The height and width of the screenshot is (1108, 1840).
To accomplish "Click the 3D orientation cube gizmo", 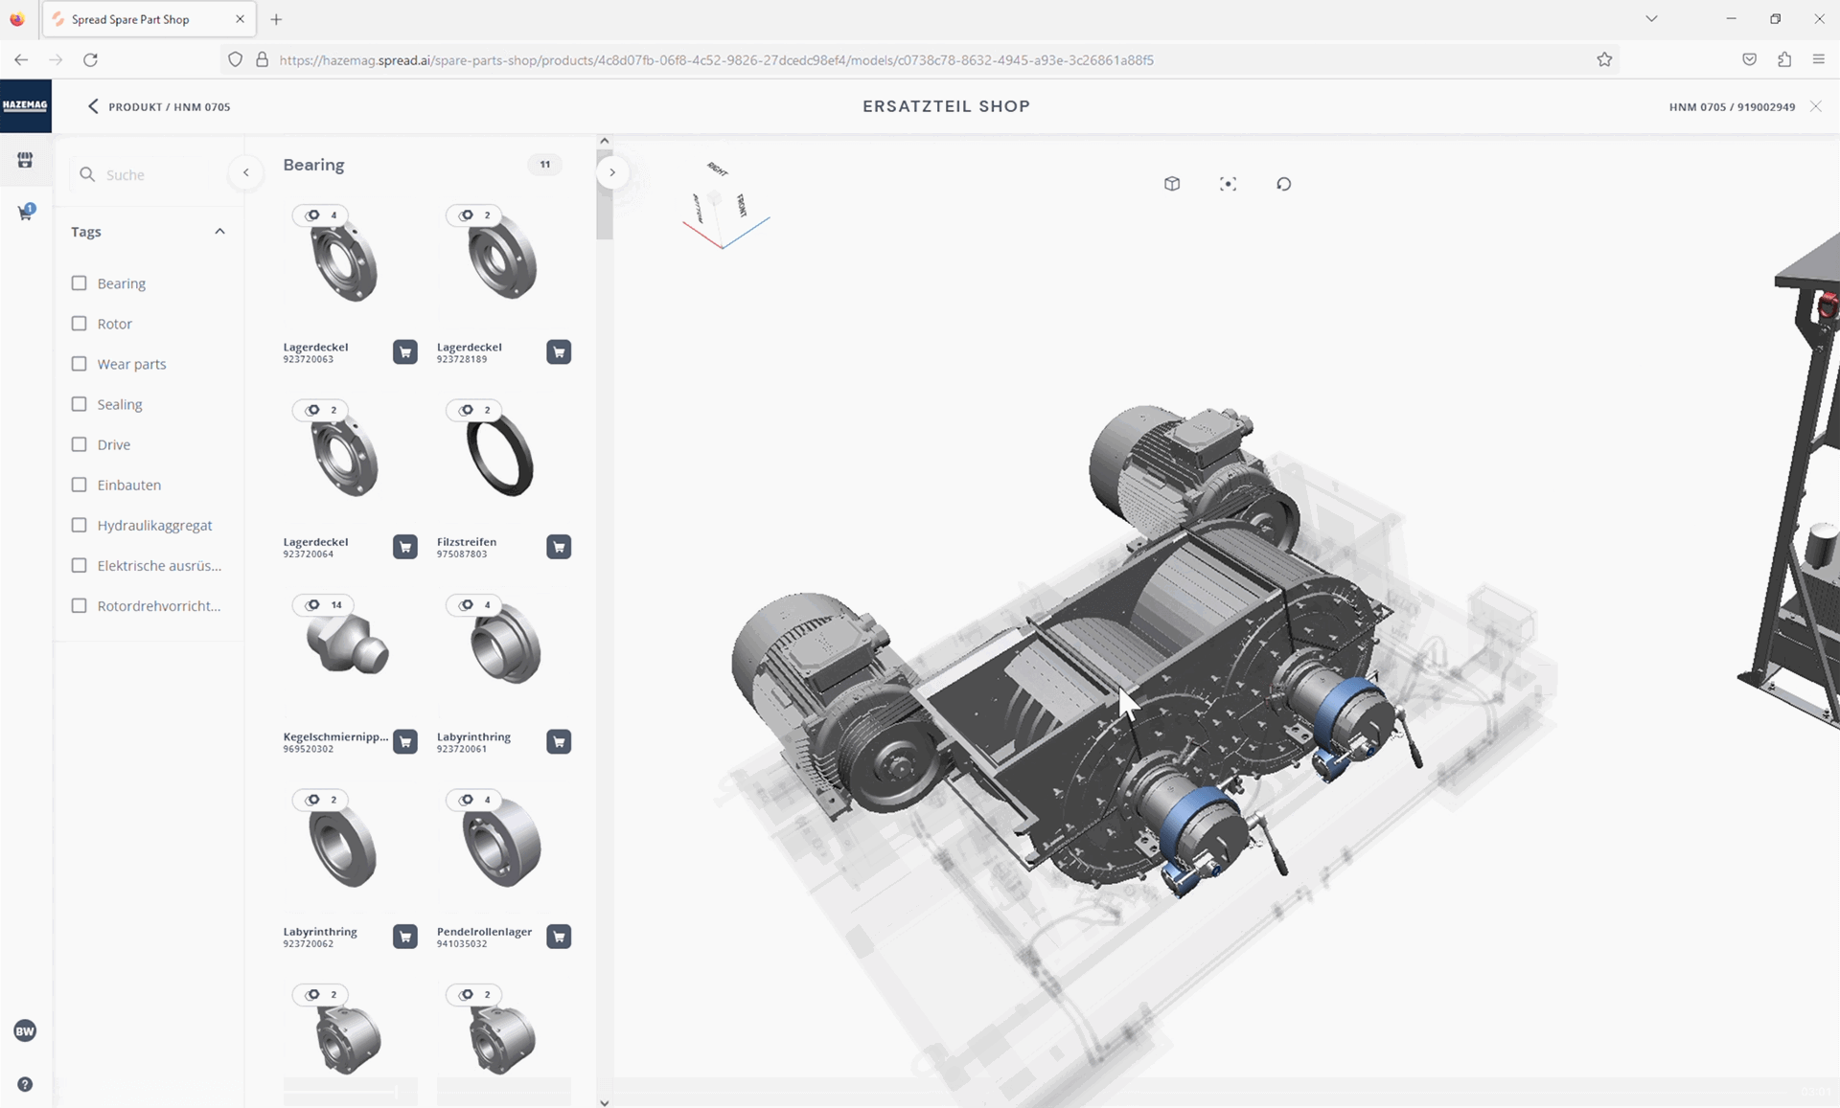I will tap(724, 206).
